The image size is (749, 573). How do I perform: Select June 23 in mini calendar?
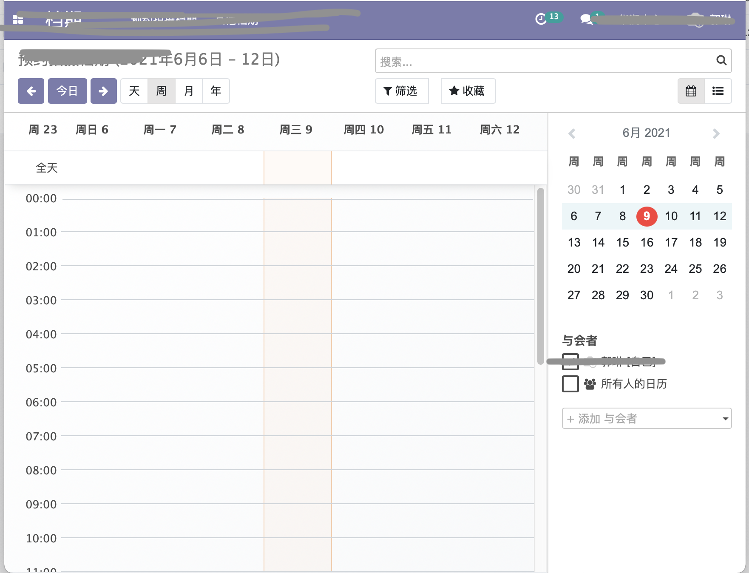(647, 269)
